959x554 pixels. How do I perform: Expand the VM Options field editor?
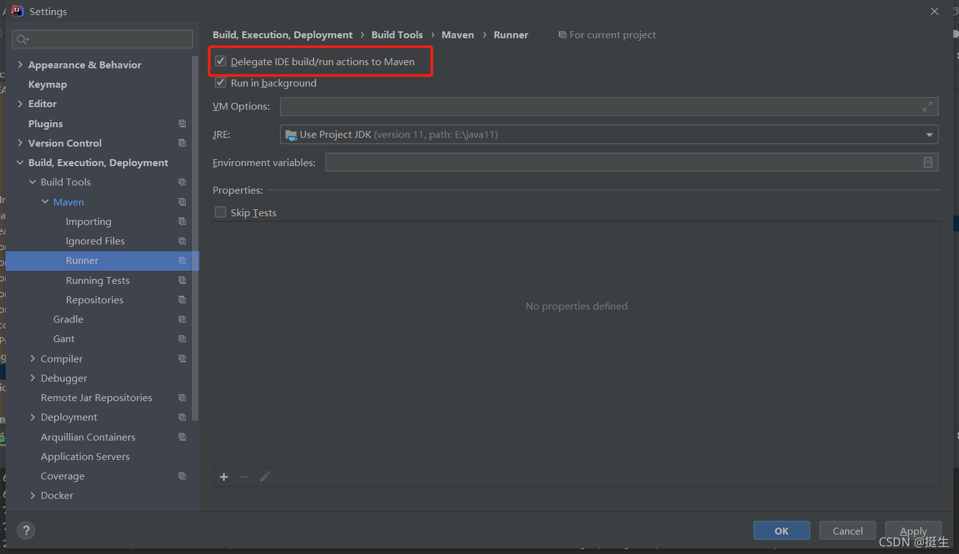pos(927,107)
